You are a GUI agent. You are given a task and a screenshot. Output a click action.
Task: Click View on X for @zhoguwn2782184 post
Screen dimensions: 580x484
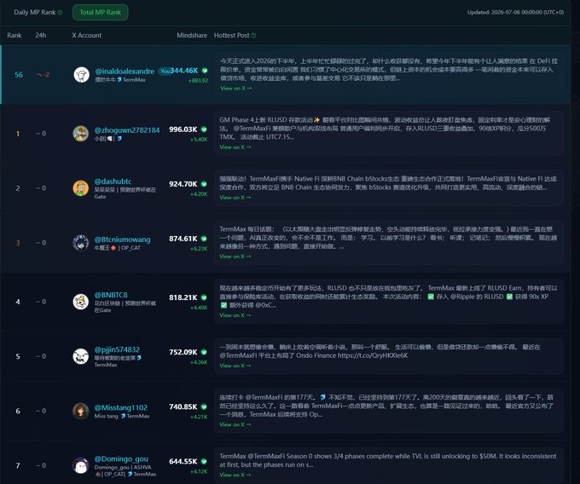tap(235, 147)
